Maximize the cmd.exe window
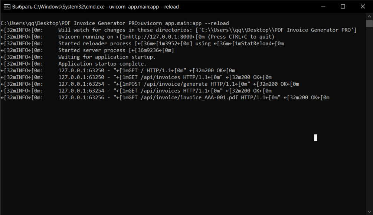The height and width of the screenshot is (215, 373). pos(343,6)
